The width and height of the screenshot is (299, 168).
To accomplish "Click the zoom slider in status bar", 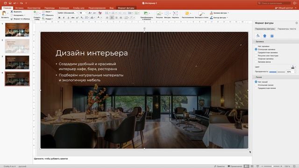I will 272,166.
